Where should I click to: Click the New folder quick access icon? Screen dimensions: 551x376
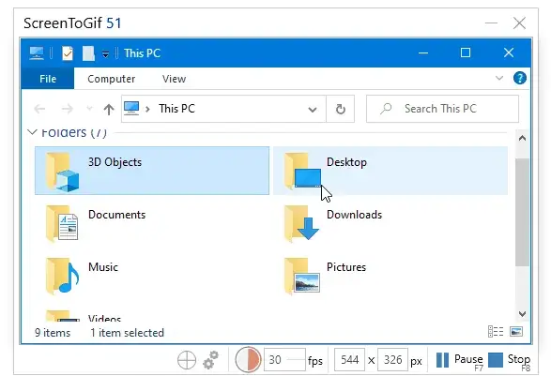click(88, 53)
